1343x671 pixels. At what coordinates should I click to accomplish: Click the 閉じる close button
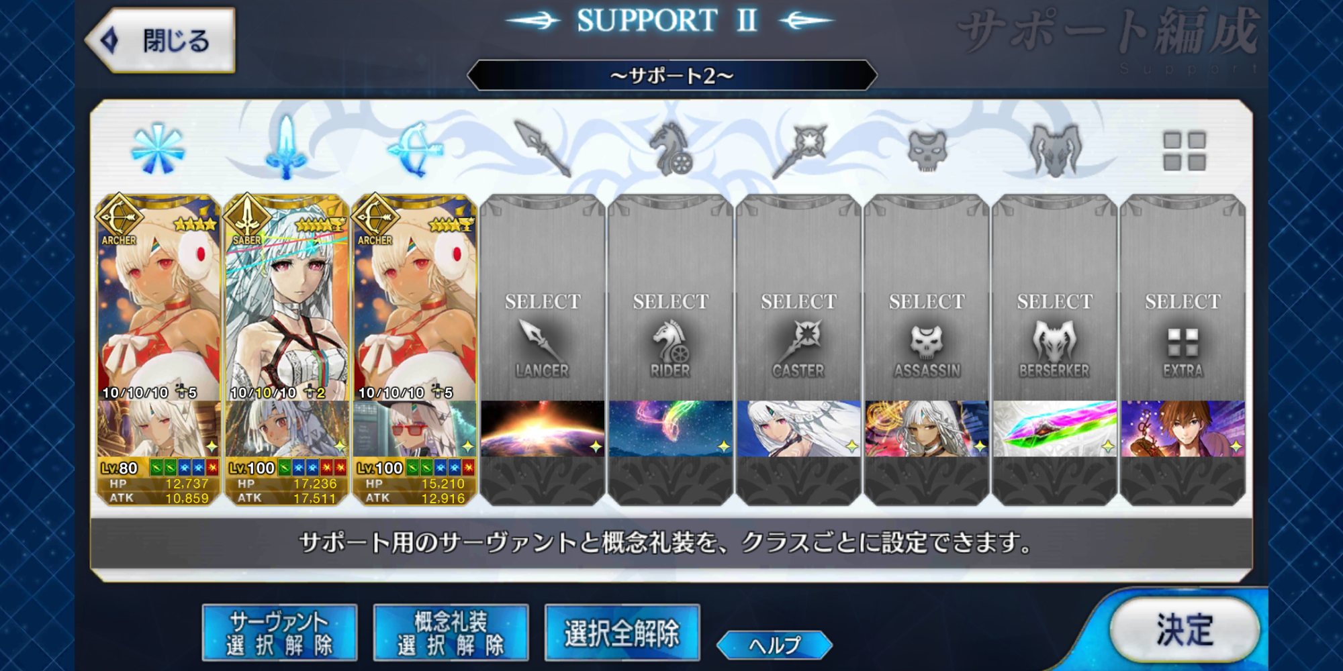click(161, 40)
